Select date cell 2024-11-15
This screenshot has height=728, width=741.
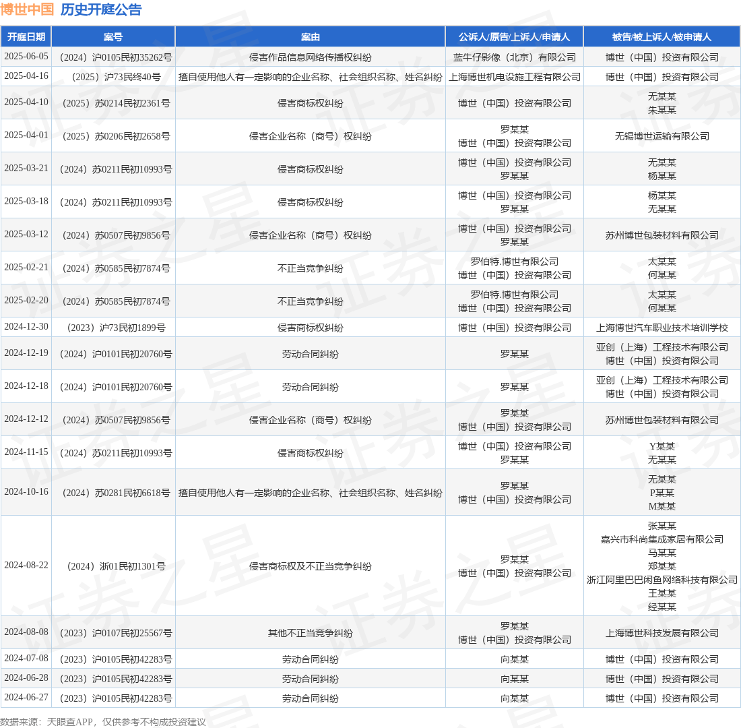[x=26, y=452]
